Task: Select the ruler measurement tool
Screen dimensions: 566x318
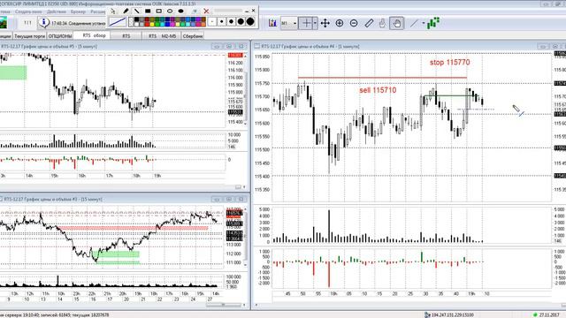Action: [369, 24]
